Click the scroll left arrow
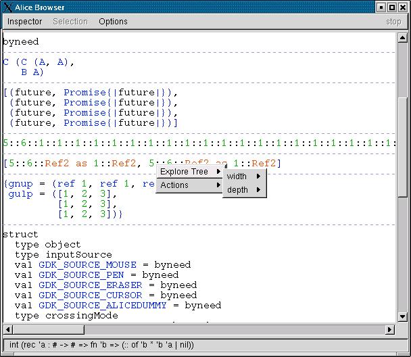Viewport: 411px width, 357px height. 7,329
